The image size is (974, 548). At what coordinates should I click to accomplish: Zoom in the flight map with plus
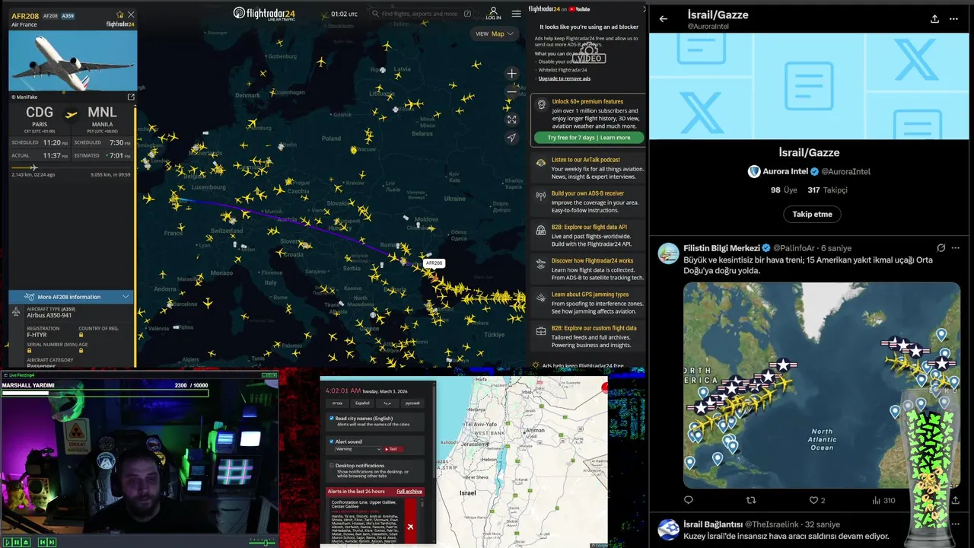click(511, 74)
